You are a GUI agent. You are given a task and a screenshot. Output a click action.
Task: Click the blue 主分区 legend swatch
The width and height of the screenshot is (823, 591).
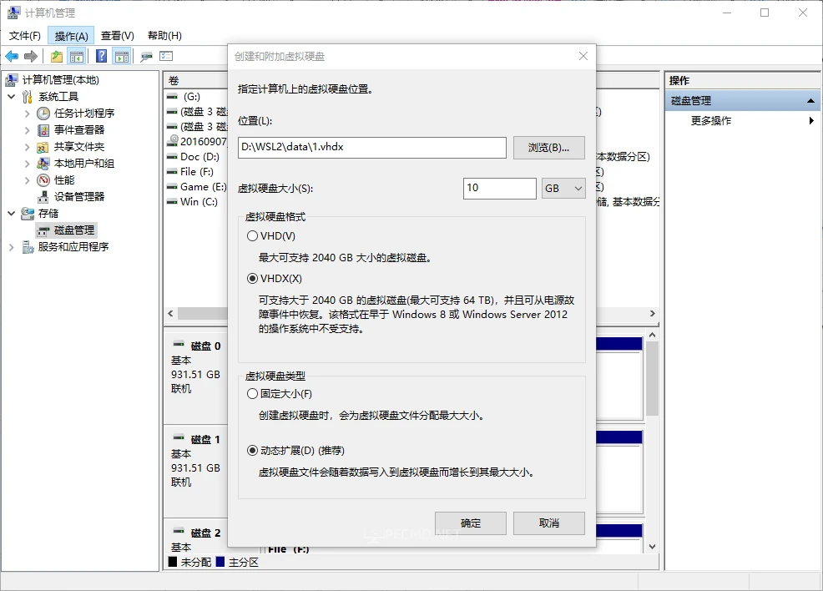pyautogui.click(x=220, y=562)
